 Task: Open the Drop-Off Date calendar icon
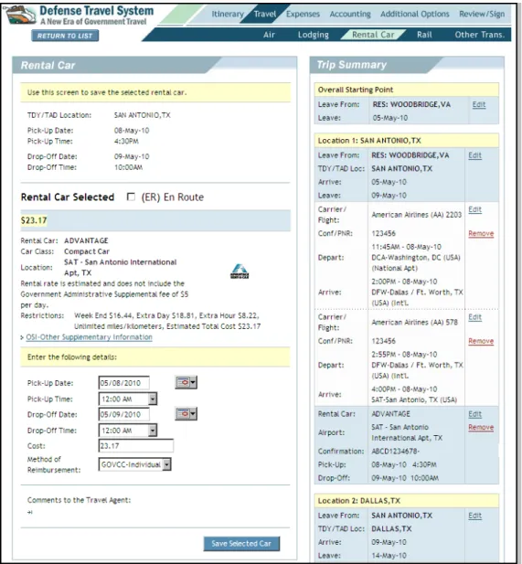(186, 414)
